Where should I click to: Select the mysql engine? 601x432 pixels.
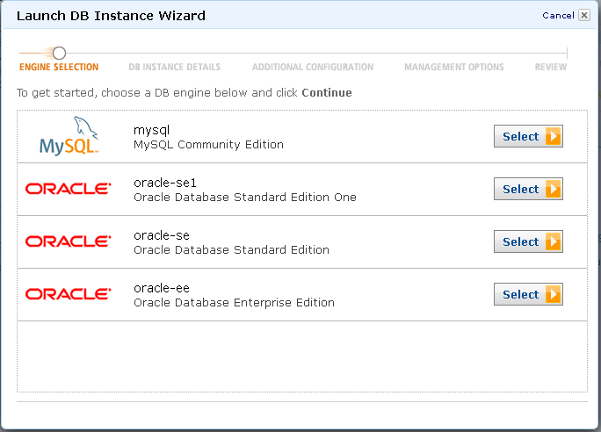pos(528,136)
